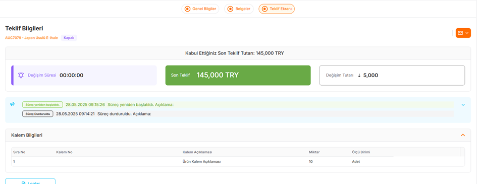Open dropdown arrow on mail button

click(467, 33)
